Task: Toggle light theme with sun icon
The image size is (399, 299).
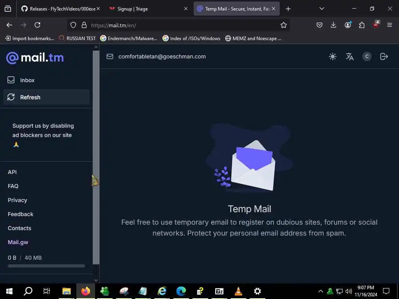Action: 333,56
